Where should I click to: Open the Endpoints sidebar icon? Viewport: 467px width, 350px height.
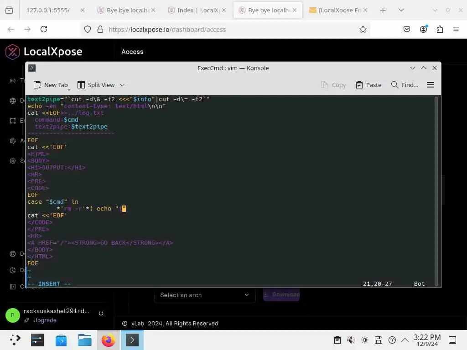pyautogui.click(x=13, y=120)
